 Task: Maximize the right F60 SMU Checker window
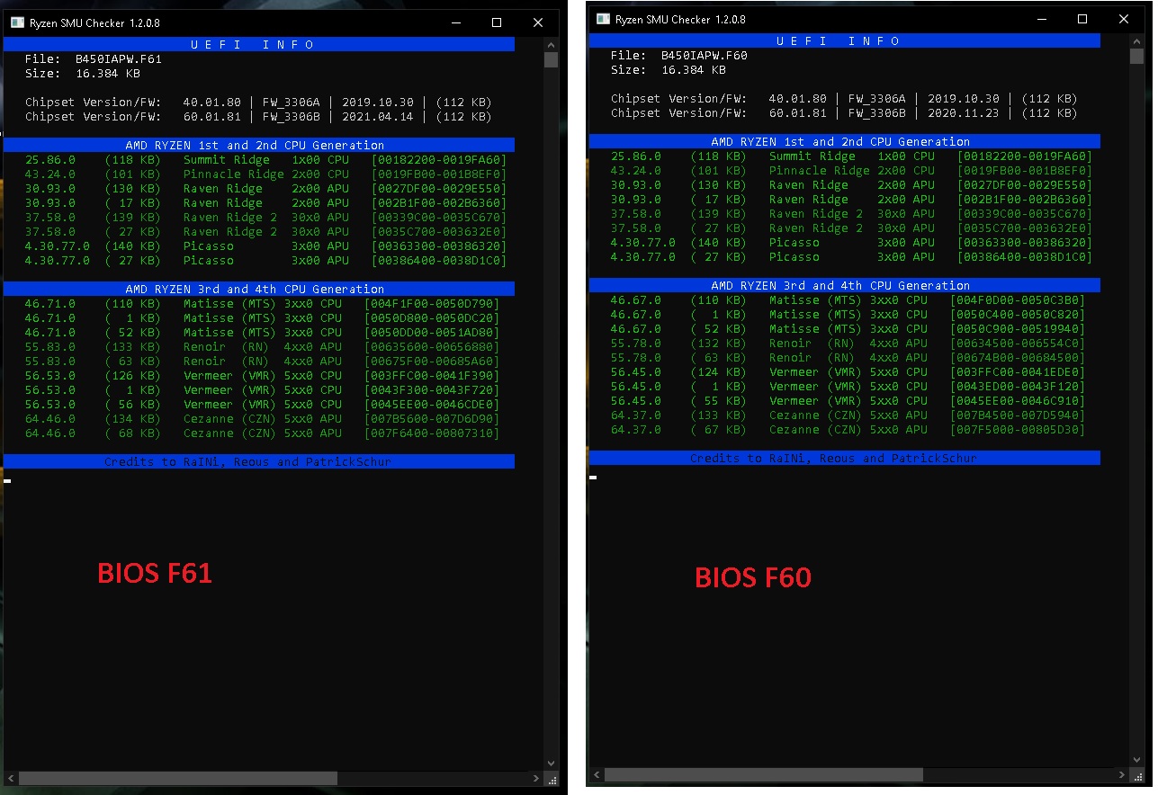click(1082, 19)
